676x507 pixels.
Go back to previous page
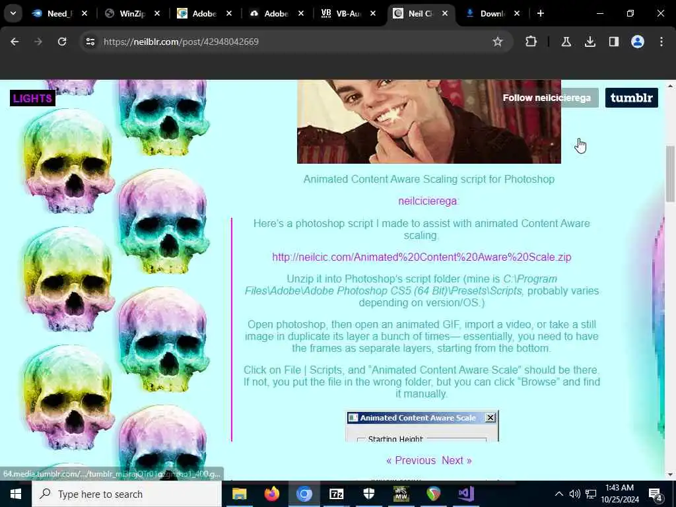pos(15,42)
